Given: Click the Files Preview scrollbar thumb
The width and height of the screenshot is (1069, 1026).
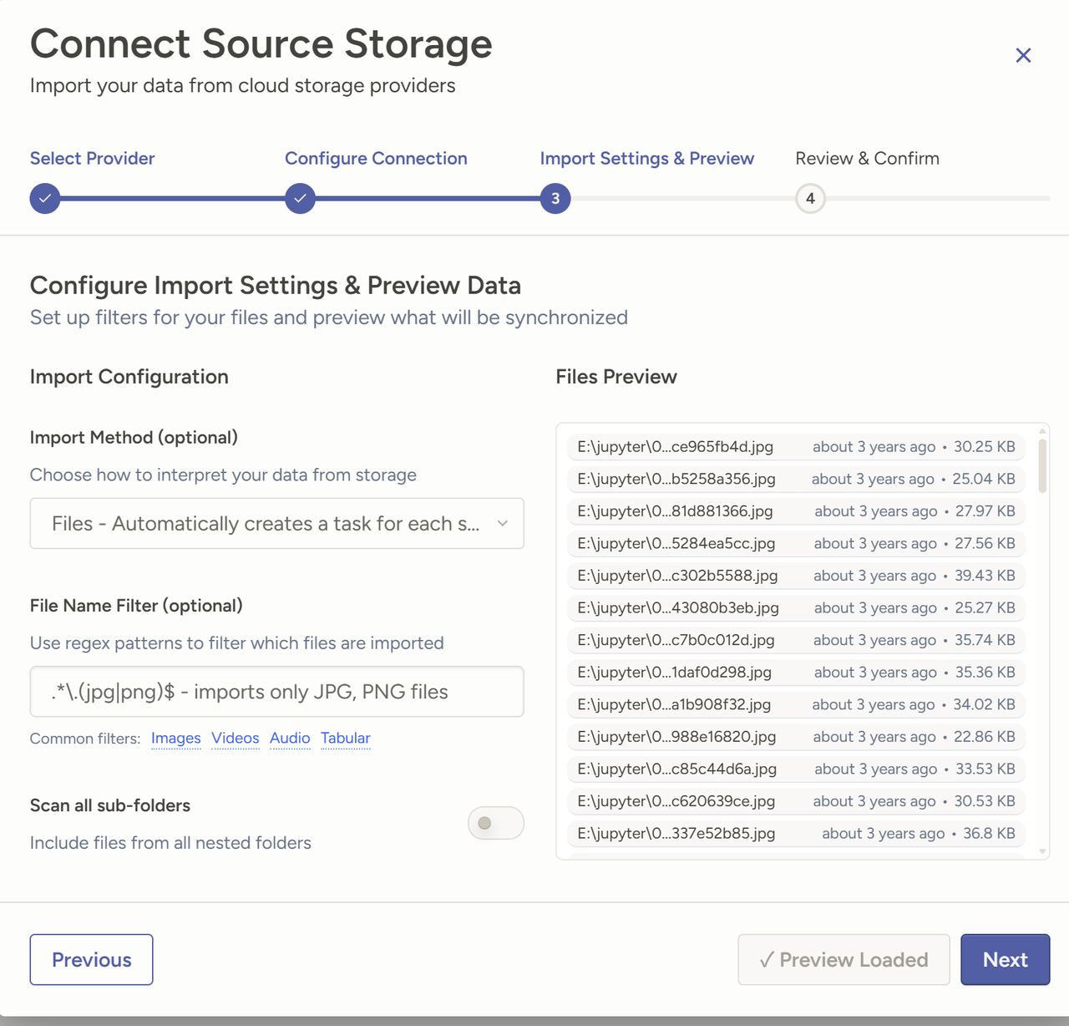Looking at the screenshot, I should [x=1042, y=465].
